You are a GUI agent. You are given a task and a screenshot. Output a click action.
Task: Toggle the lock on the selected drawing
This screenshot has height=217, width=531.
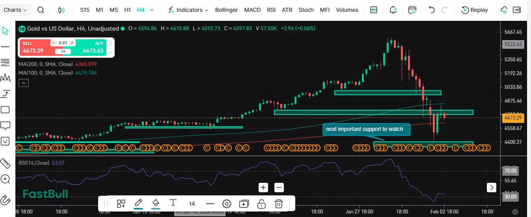pyautogui.click(x=261, y=204)
